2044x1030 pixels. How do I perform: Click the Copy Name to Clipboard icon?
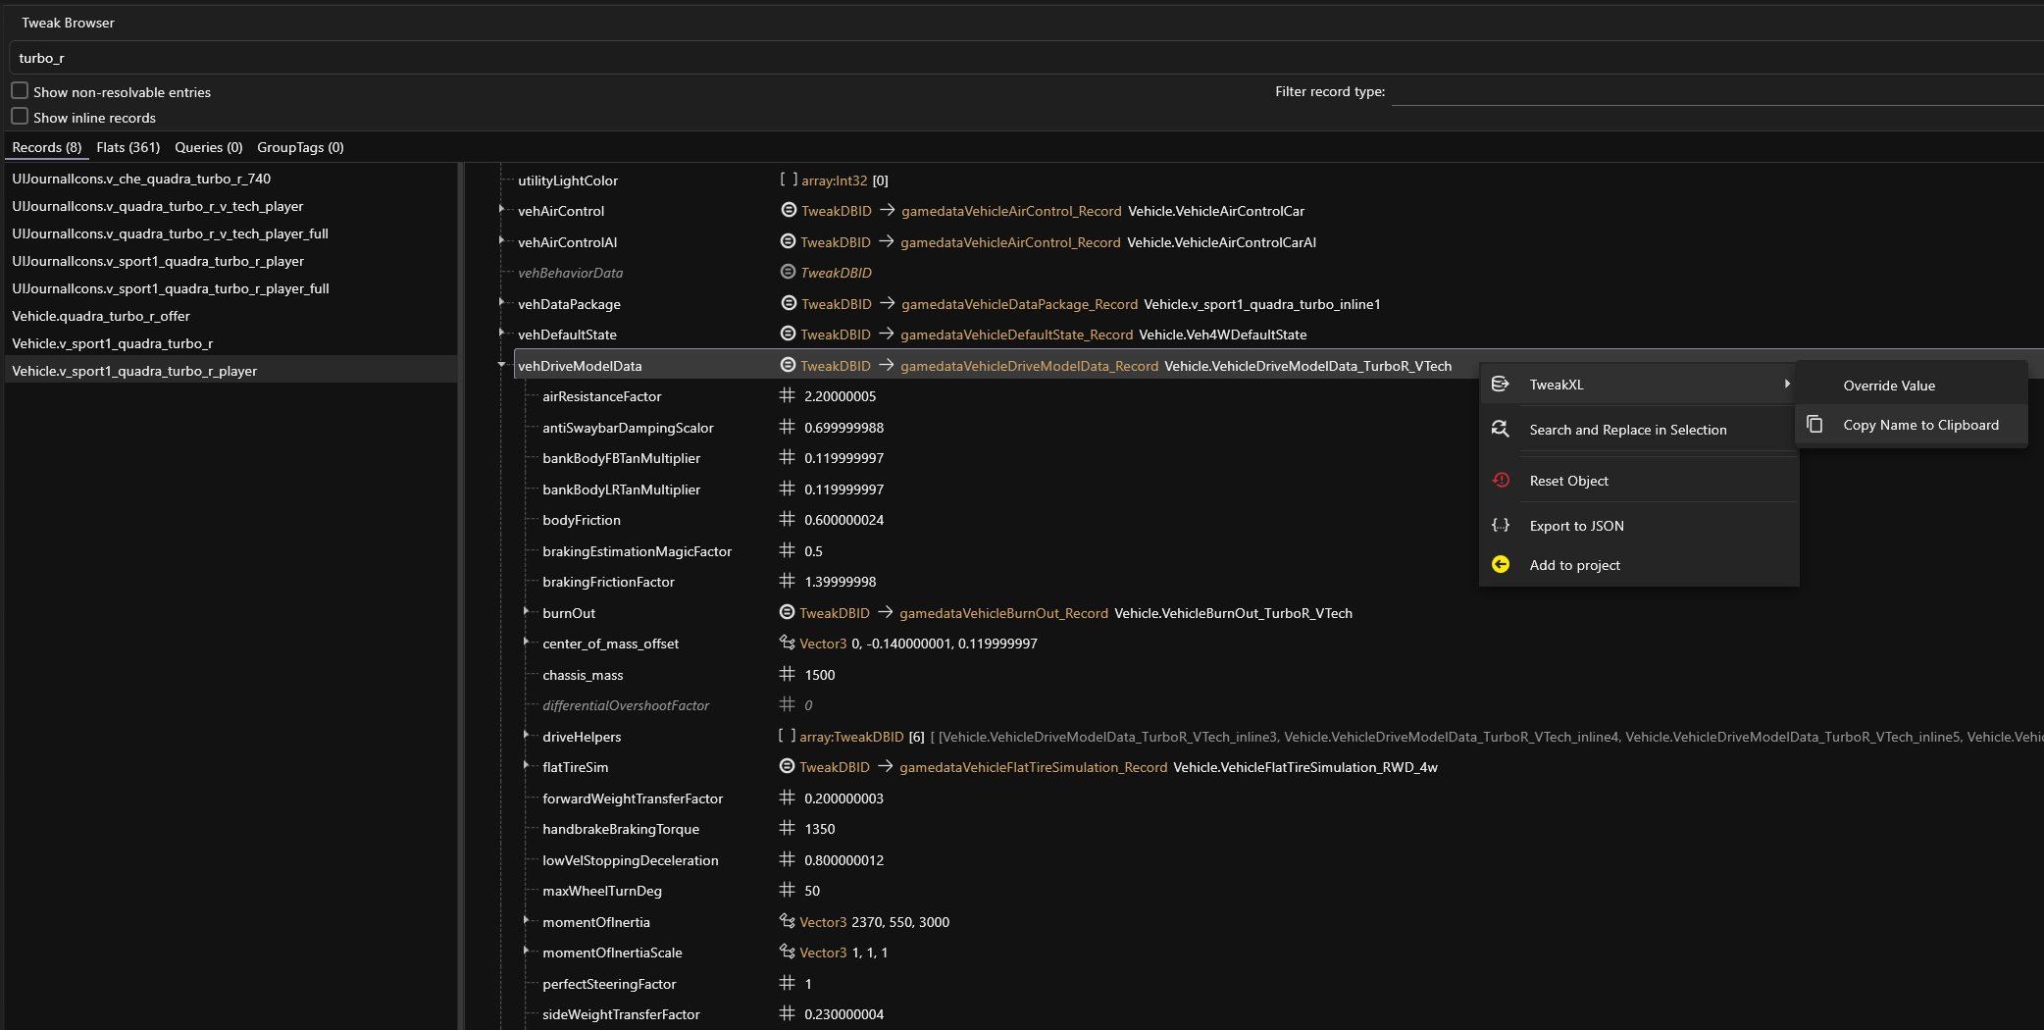1814,425
